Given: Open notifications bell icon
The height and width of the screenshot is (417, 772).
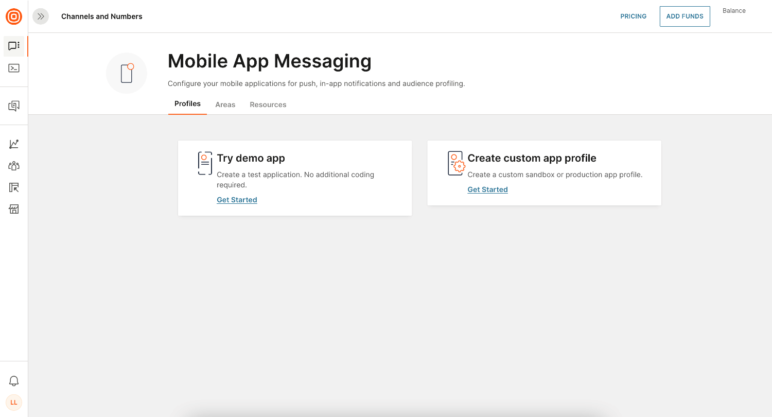Looking at the screenshot, I should click(x=14, y=381).
